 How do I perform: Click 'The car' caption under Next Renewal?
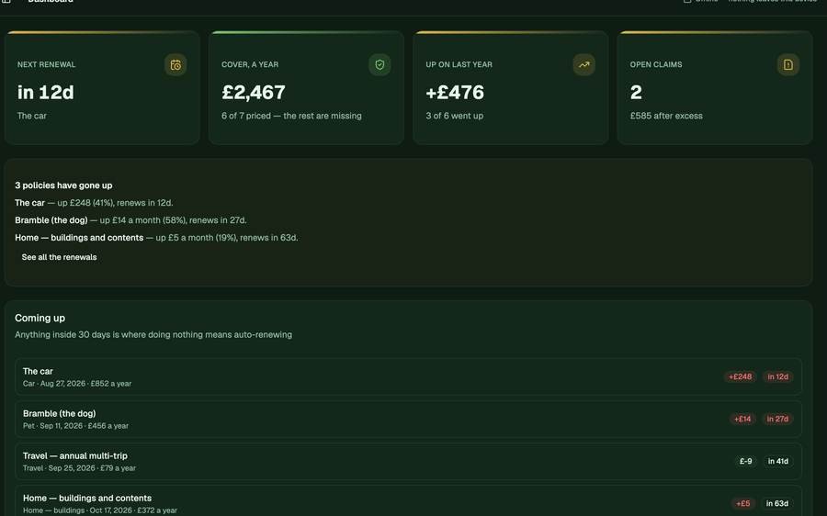pyautogui.click(x=31, y=116)
